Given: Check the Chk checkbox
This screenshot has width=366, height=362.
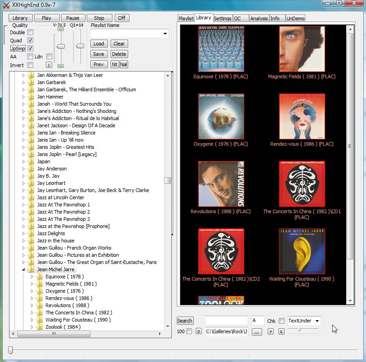Looking at the screenshot, I should [x=282, y=321].
